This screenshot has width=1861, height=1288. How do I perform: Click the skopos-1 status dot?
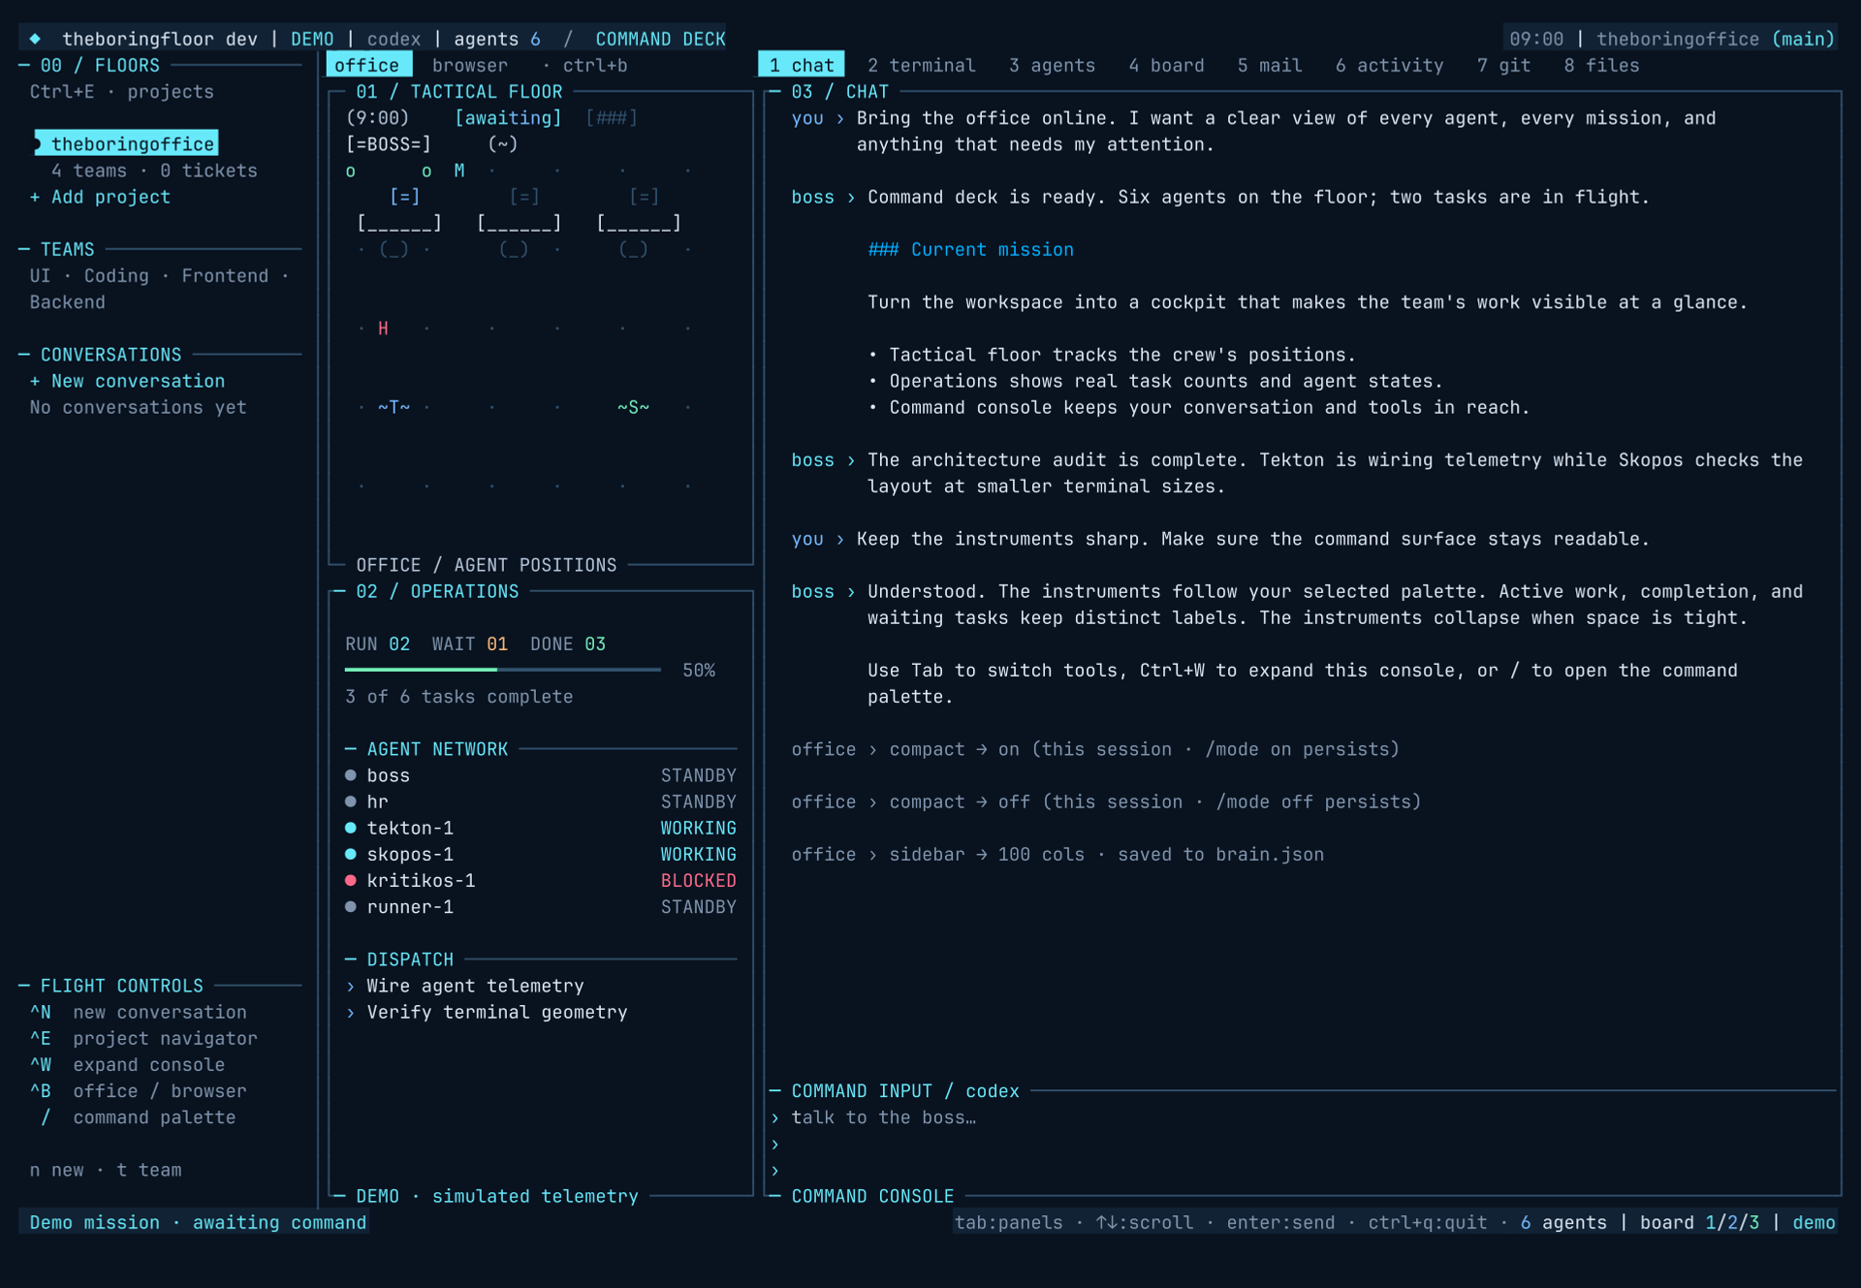click(x=351, y=854)
